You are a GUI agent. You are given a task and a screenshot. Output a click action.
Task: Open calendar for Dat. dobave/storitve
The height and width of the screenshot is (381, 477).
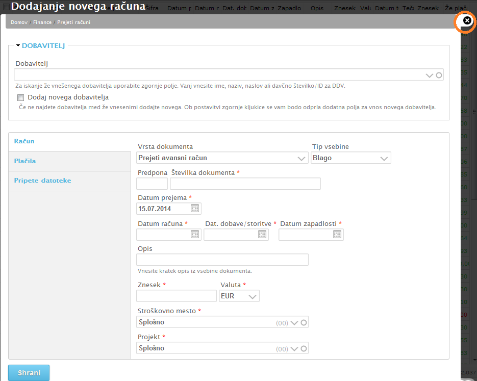[262, 234]
